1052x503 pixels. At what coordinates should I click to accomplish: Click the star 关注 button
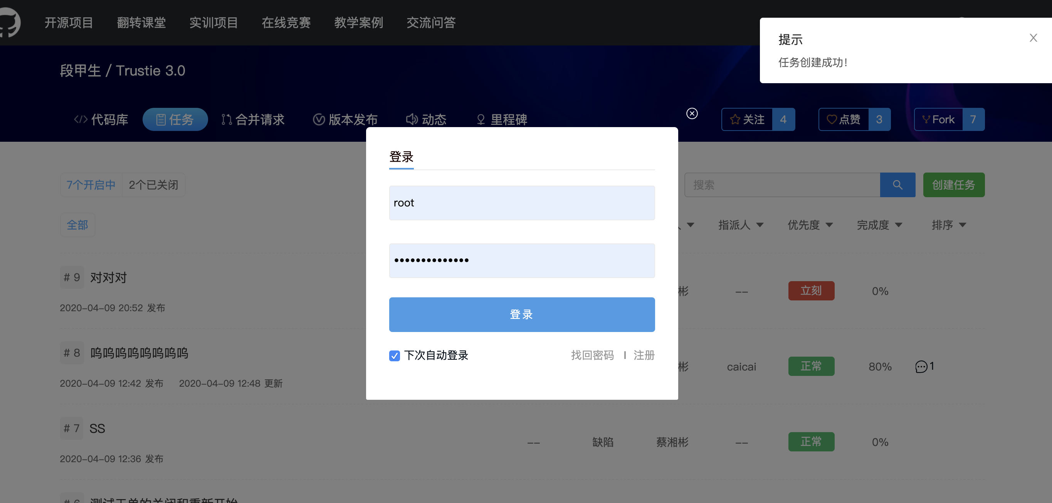(747, 119)
